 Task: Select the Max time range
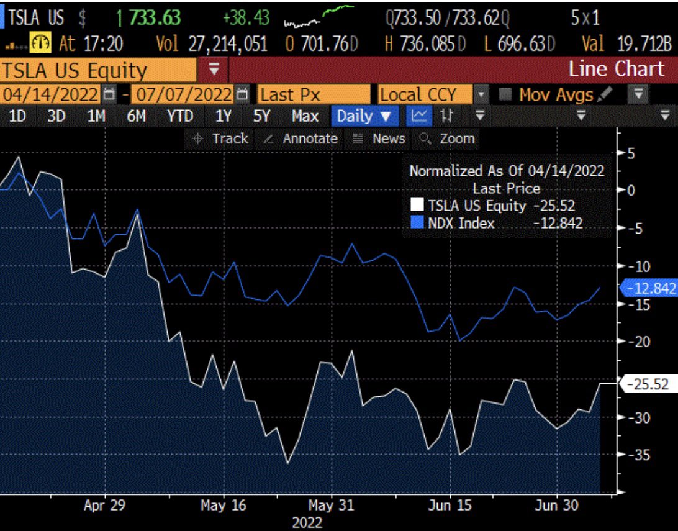(305, 116)
